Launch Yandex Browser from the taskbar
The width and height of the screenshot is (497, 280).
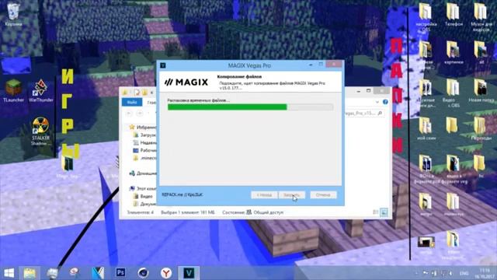[x=165, y=273]
